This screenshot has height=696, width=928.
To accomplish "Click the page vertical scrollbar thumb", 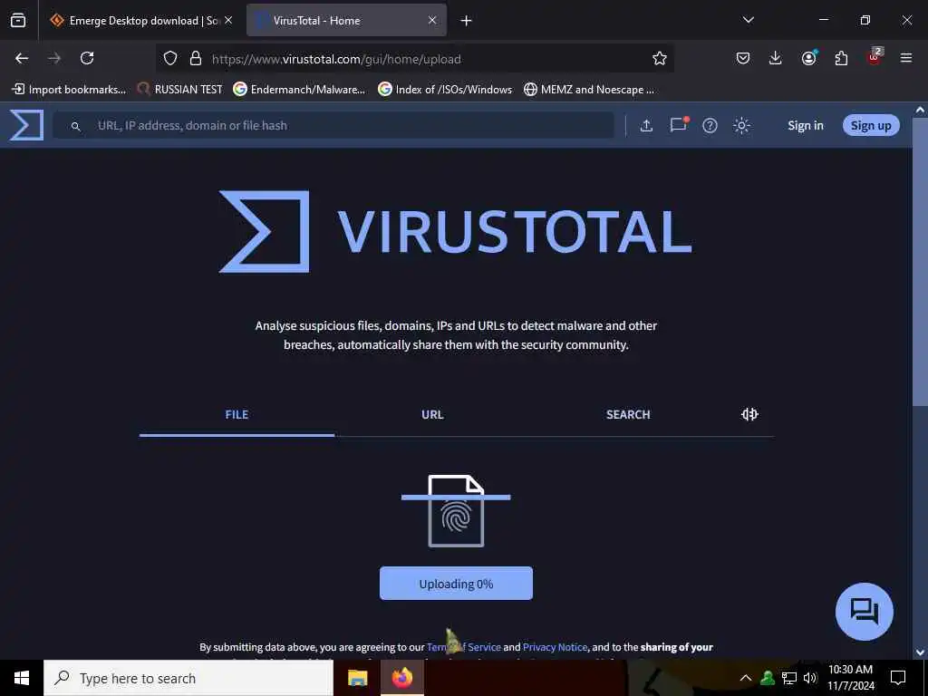I will [x=920, y=262].
